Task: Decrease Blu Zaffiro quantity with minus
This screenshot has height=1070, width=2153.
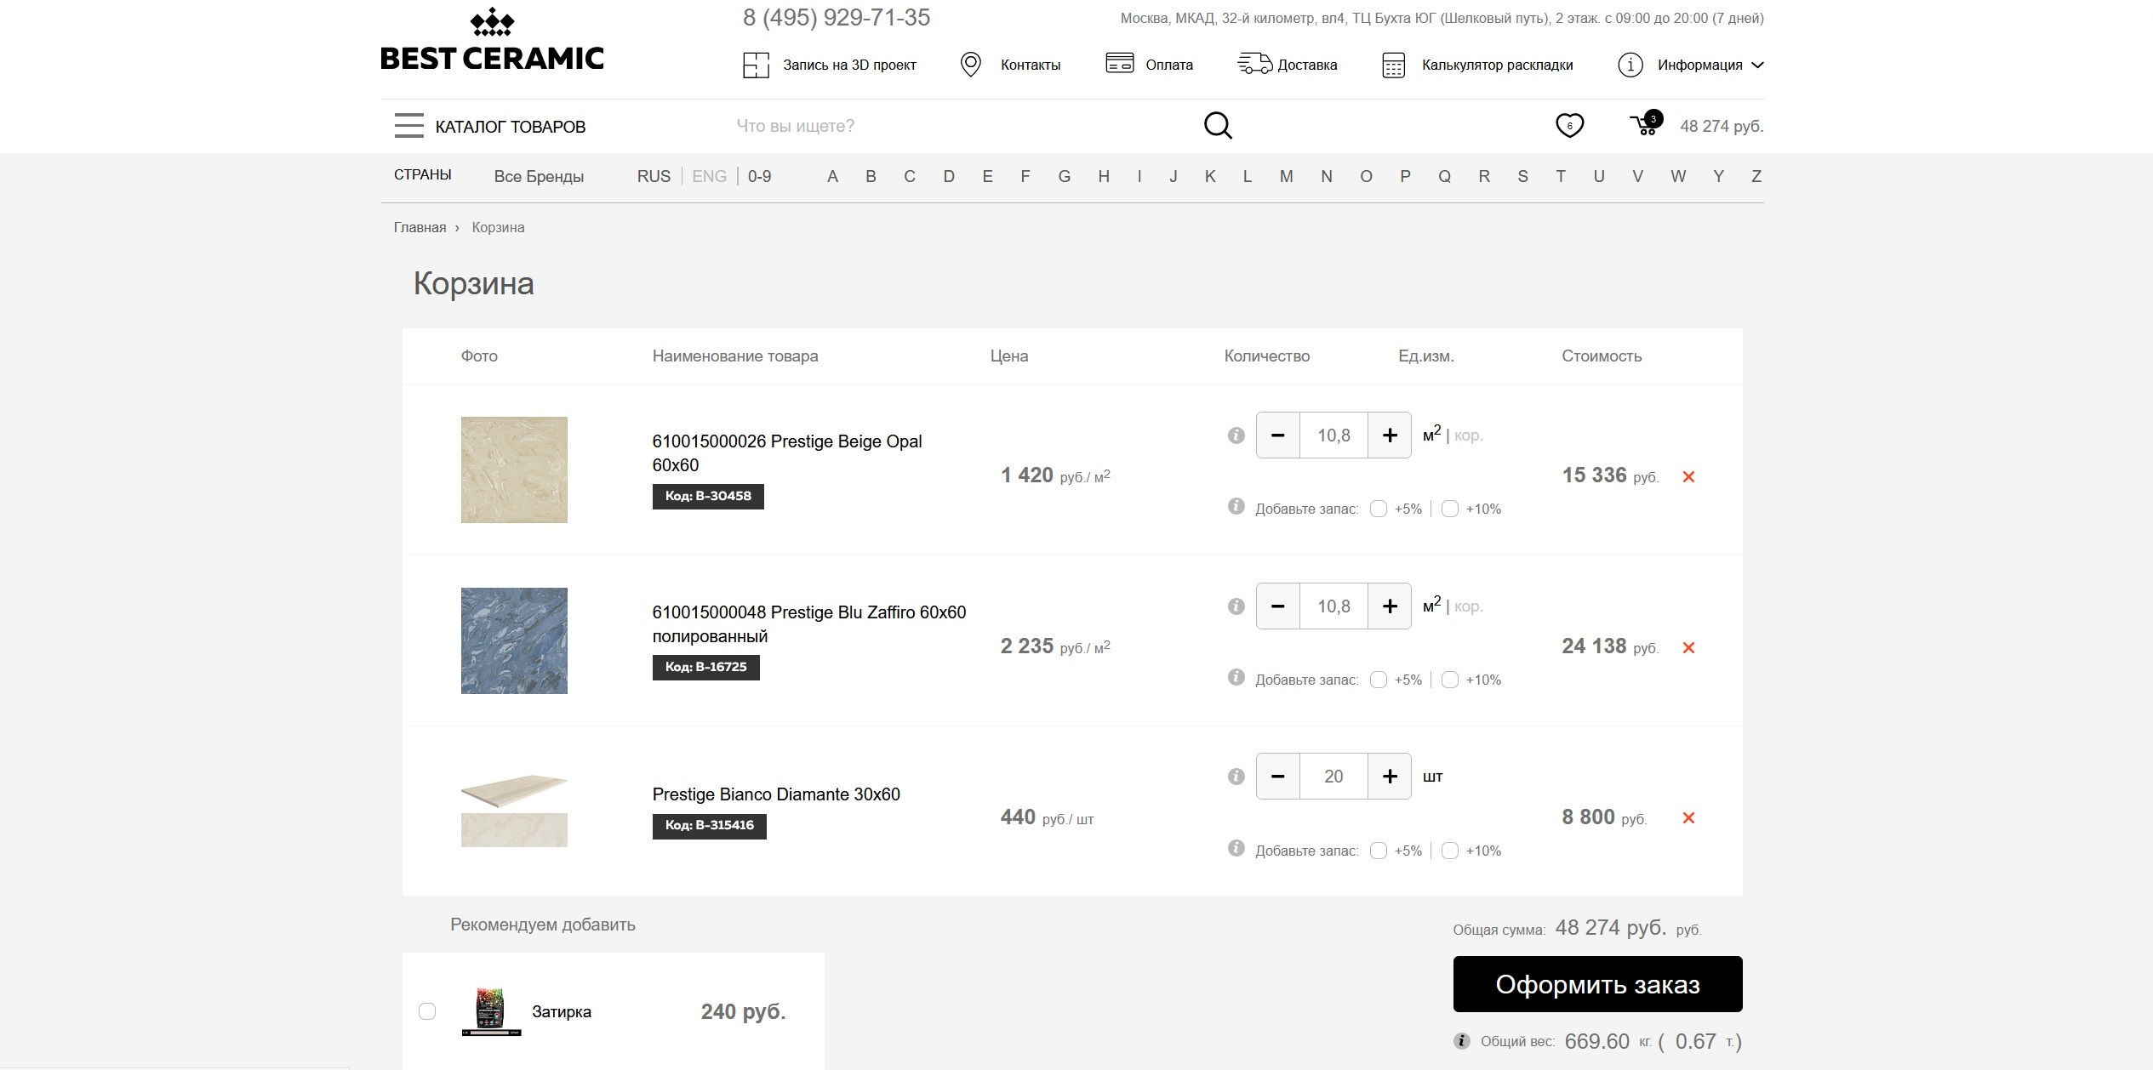Action: point(1277,606)
